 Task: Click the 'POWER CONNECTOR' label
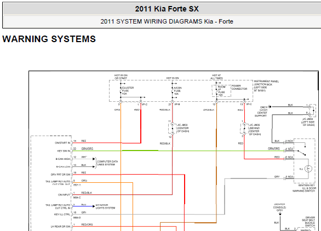pos(239,88)
